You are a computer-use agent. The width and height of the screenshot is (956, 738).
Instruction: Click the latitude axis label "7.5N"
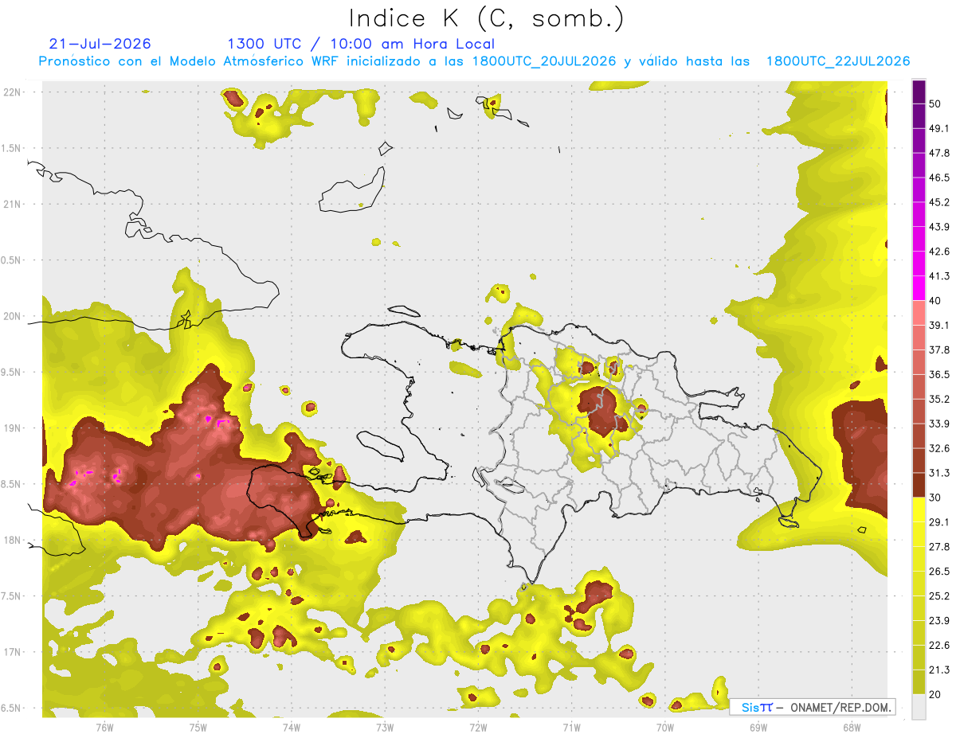coord(10,596)
